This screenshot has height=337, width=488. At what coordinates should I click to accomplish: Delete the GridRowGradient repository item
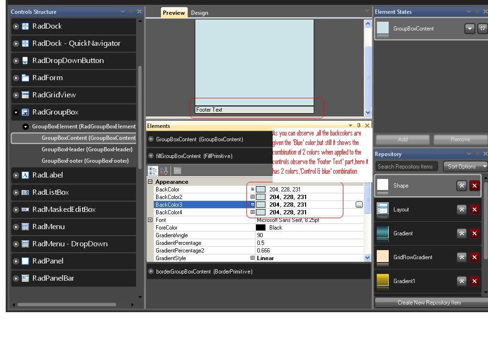click(474, 257)
